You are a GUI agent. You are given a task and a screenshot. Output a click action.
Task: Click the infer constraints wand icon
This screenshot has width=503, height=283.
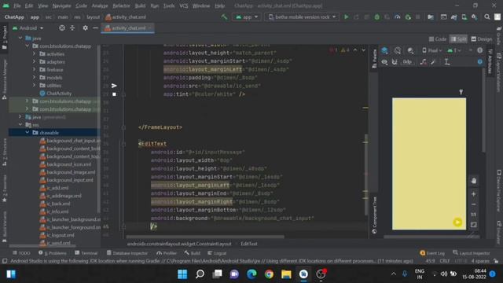tap(433, 62)
